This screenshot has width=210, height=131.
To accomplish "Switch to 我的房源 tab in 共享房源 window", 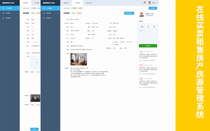I will tap(66, 3).
